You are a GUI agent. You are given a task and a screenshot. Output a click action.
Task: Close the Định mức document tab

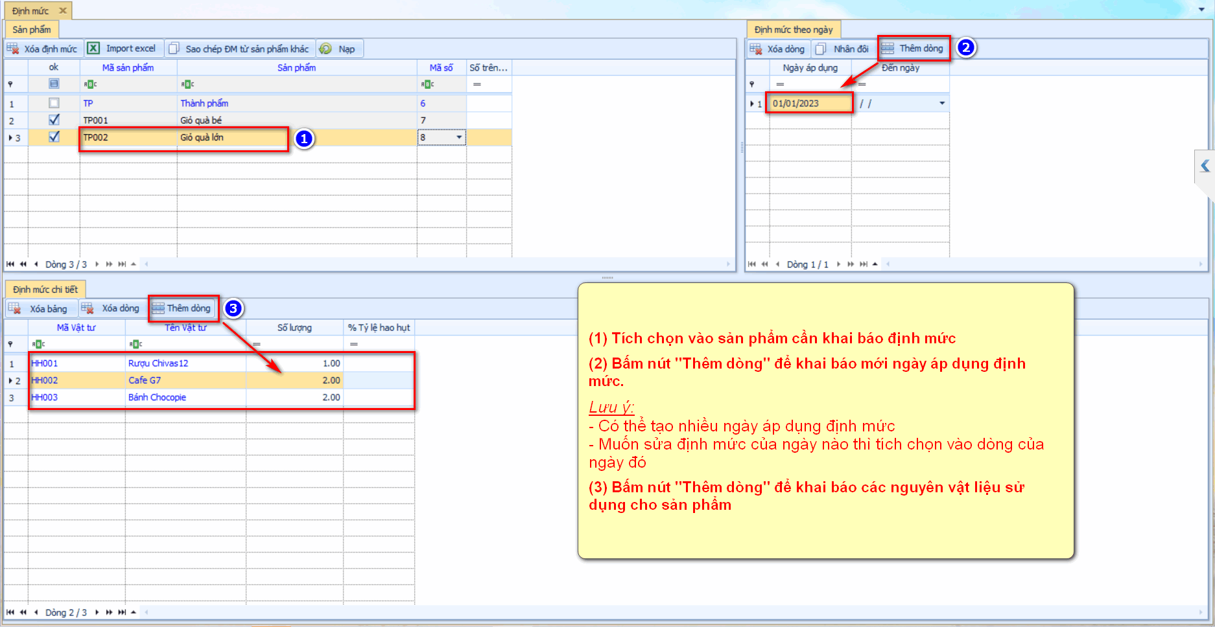63,11
